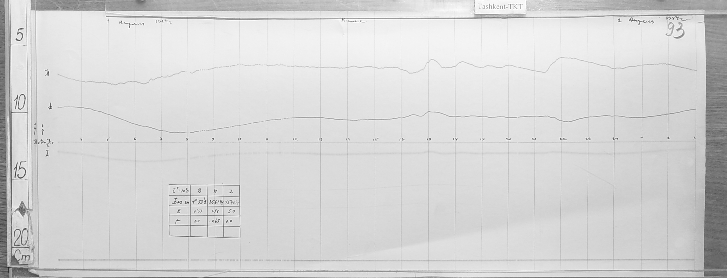Click the ruler's 15 cm marking
Image resolution: width=727 pixels, height=278 pixels.
pos(20,171)
